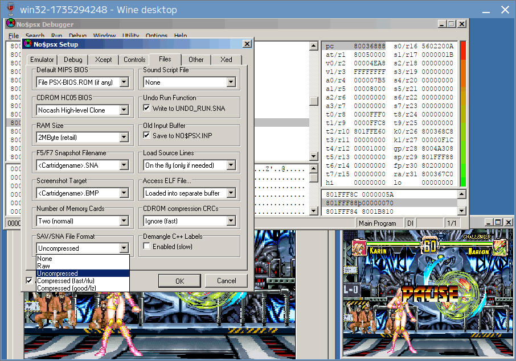516x361 pixels.
Task: Click the ra/r31 register value 800367C0
Action: coord(437,174)
